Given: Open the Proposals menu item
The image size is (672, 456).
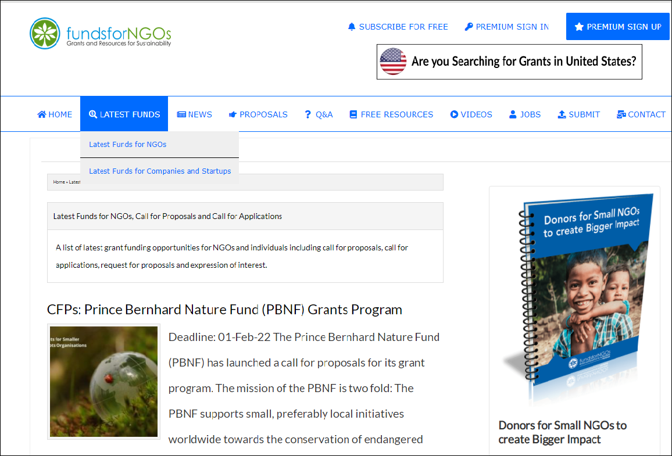Looking at the screenshot, I should tap(258, 114).
